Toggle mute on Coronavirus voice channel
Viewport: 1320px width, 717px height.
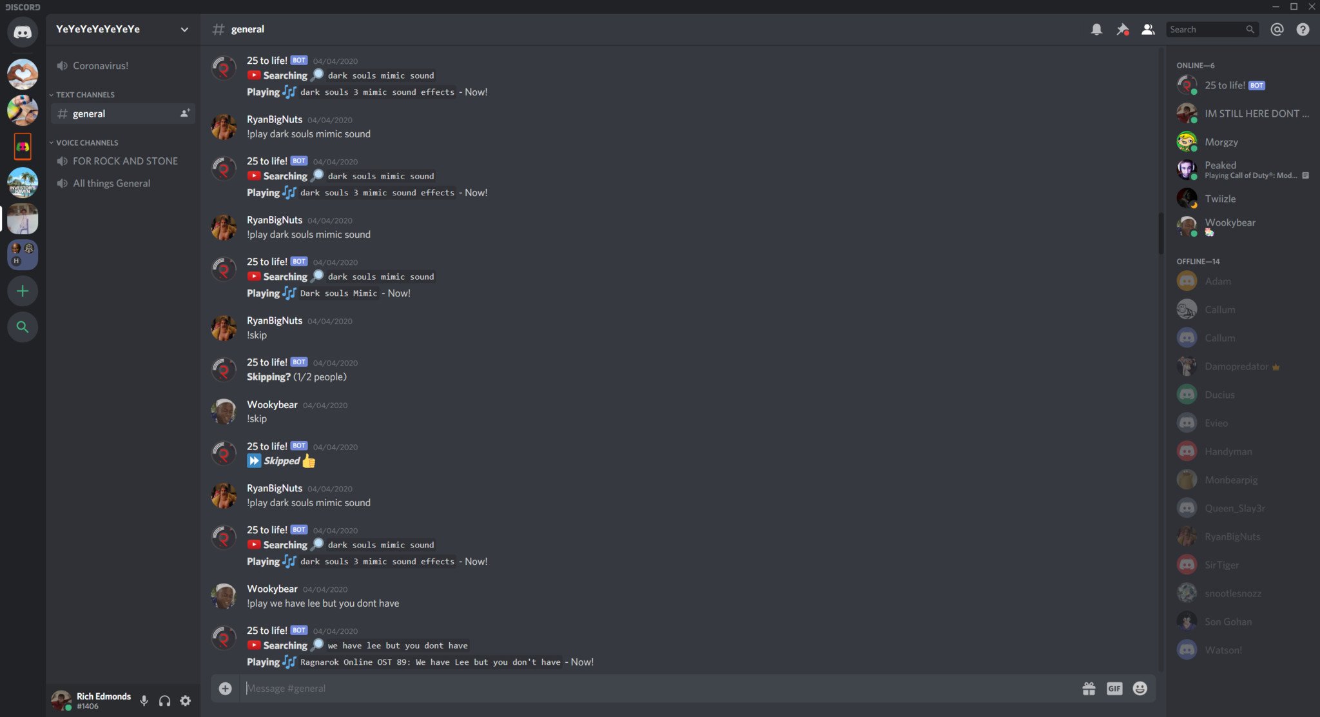pos(62,66)
